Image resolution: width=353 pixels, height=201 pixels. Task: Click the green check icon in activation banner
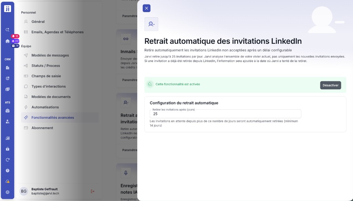pyautogui.click(x=150, y=84)
